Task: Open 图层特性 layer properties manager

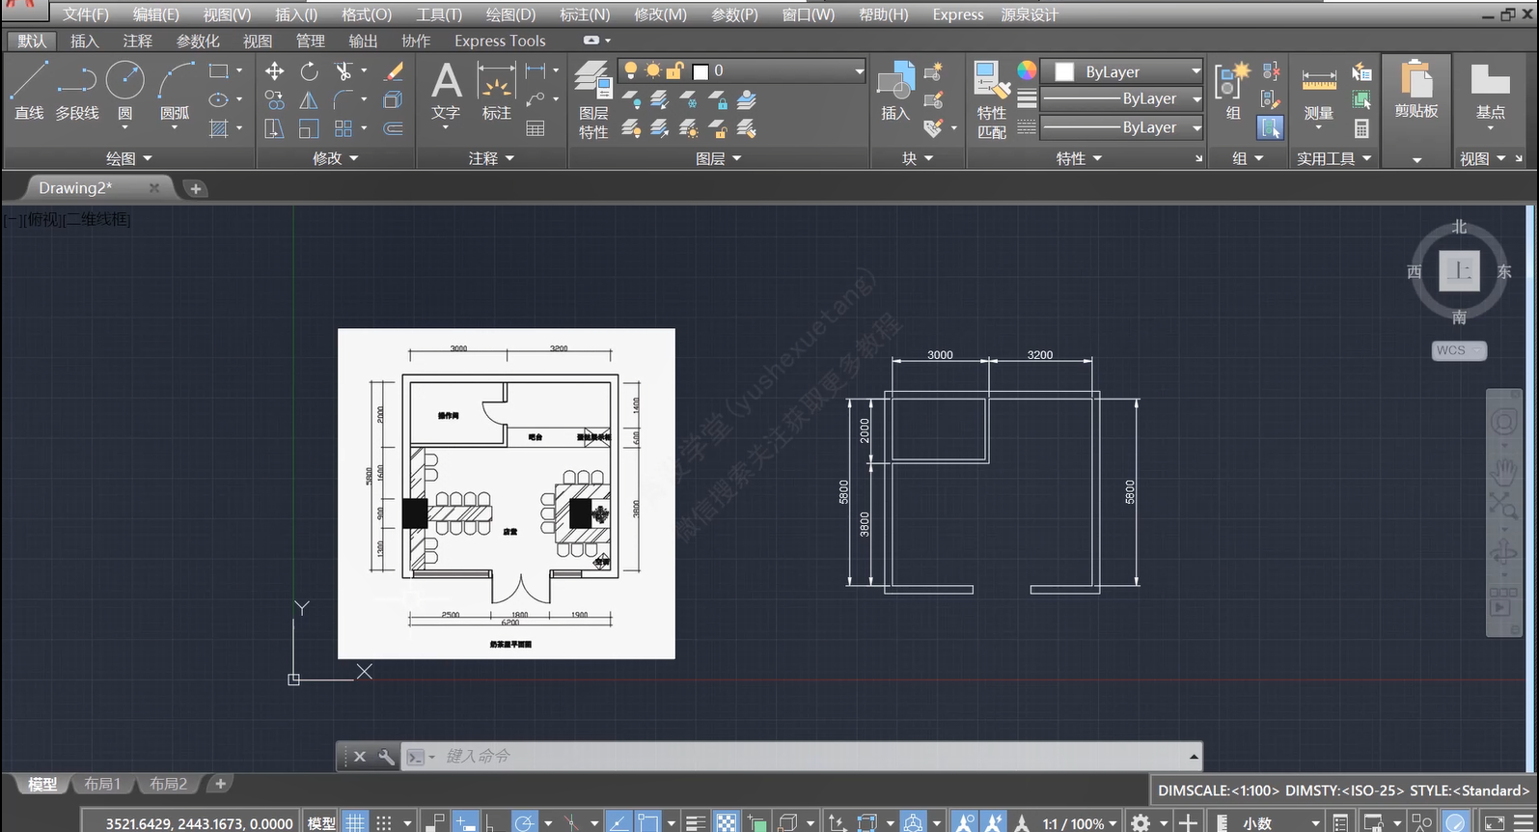Action: pyautogui.click(x=593, y=100)
